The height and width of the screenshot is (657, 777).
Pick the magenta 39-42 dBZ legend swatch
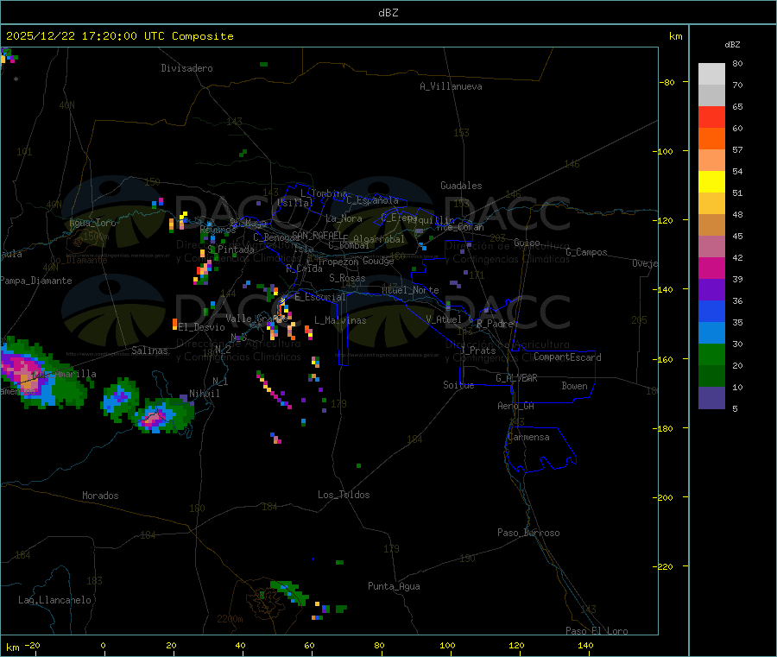[x=711, y=268]
